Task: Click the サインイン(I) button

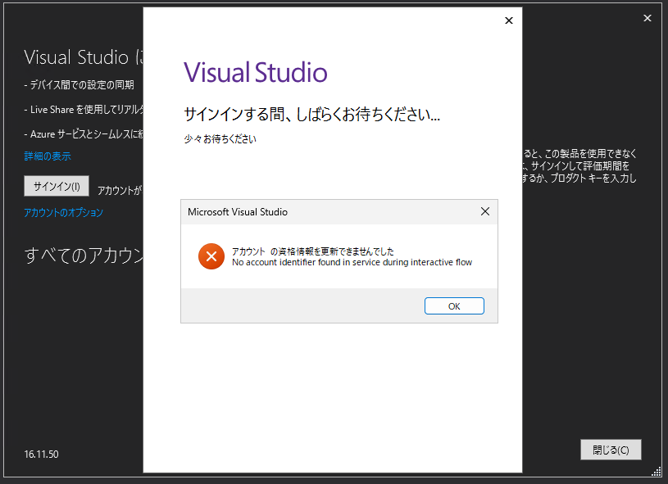Action: pos(56,186)
